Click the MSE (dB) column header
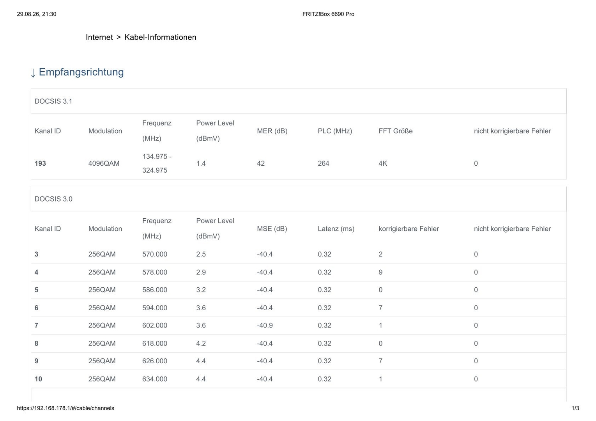The width and height of the screenshot is (596, 421). click(x=272, y=229)
